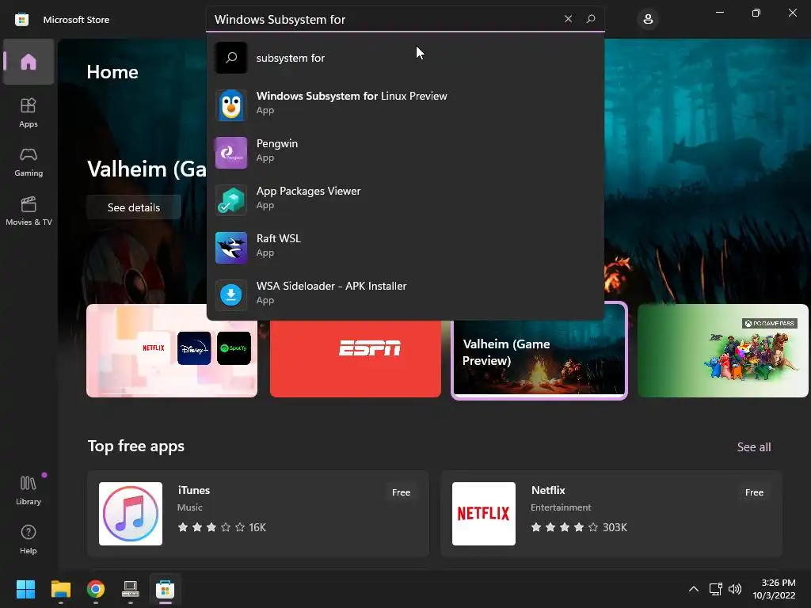Select Windows Subsystem for Linux Preview suggestion
The width and height of the screenshot is (811, 608).
pos(405,105)
